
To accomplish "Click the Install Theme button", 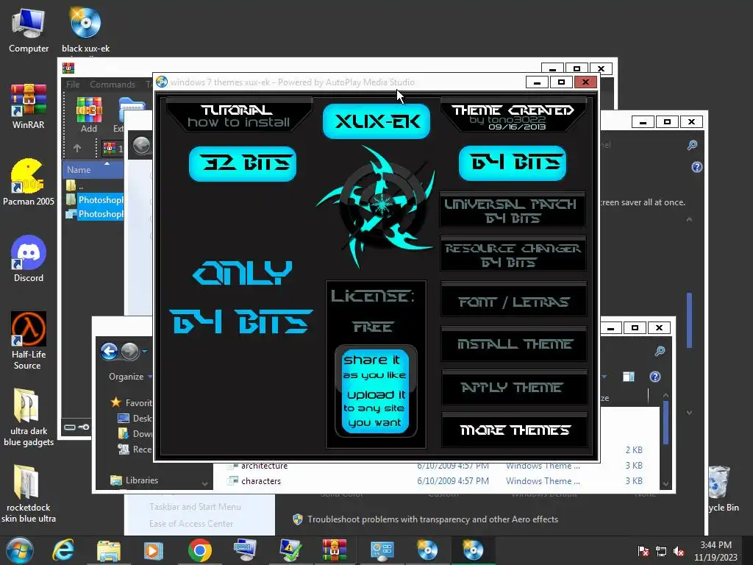I will coord(514,344).
